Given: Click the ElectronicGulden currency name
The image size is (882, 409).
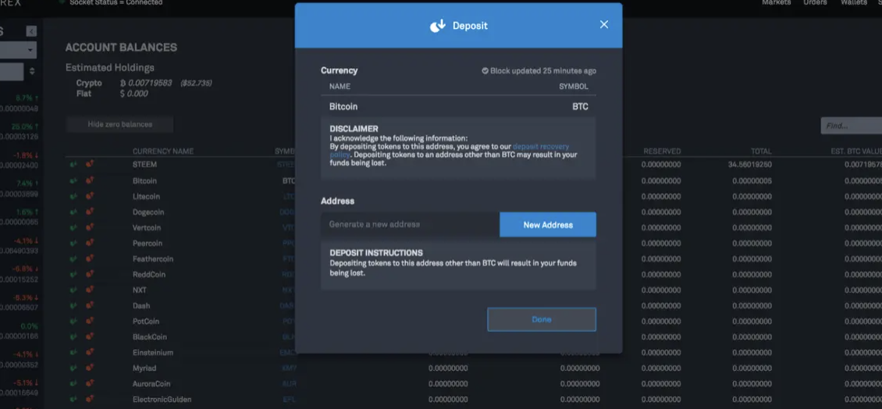Looking at the screenshot, I should coord(162,400).
